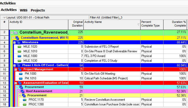Click the WBS icon in row 16 Procurement
Image resolution: width=188 pixels, height=108 pixels.
click(x=24, y=96)
